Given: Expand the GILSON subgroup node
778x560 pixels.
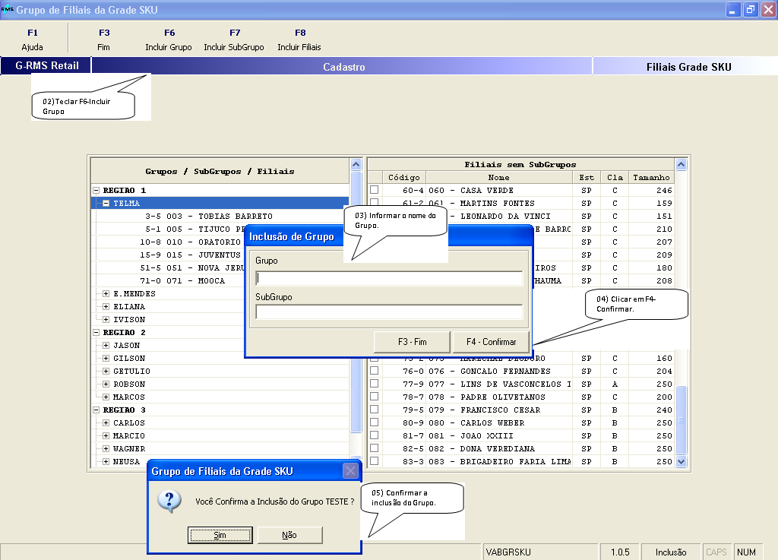Looking at the screenshot, I should [x=106, y=358].
